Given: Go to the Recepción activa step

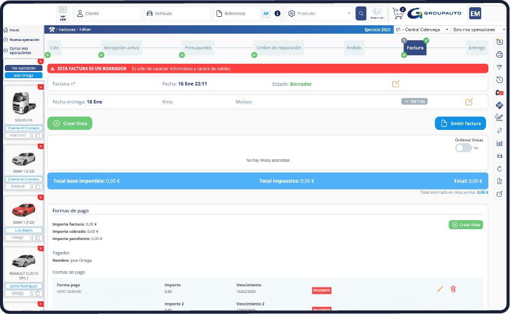Looking at the screenshot, I should click(x=121, y=48).
